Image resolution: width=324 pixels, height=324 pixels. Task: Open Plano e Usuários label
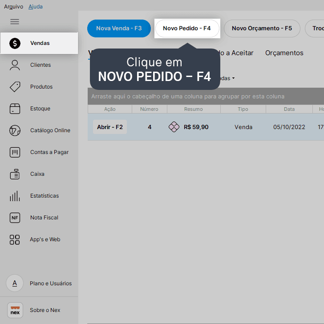coord(51,283)
